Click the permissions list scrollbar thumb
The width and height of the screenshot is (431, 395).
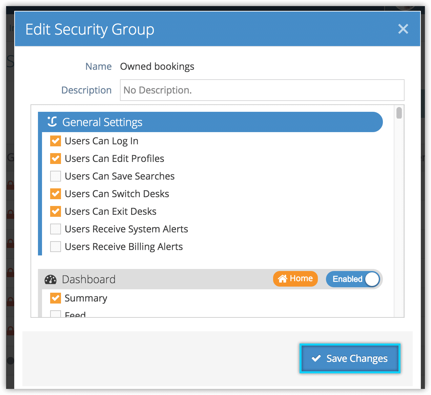[399, 113]
